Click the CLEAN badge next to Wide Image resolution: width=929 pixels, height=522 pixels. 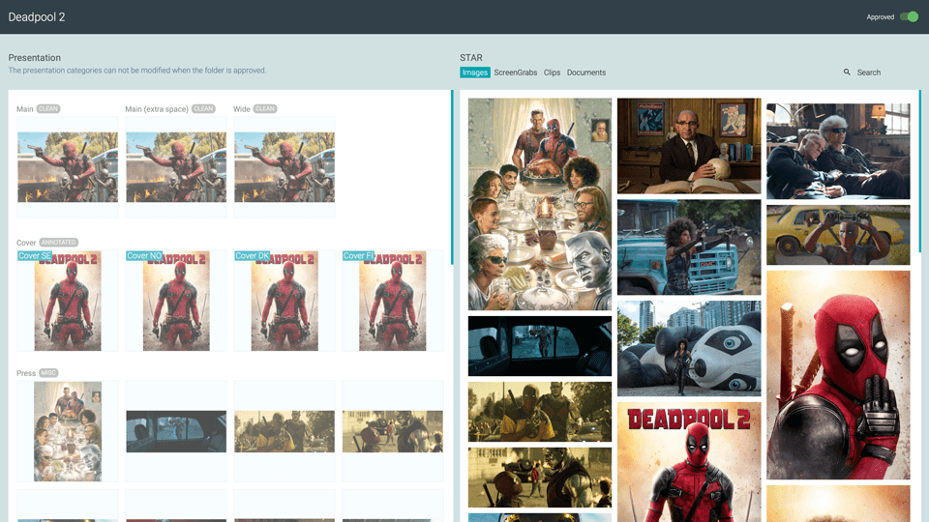265,109
